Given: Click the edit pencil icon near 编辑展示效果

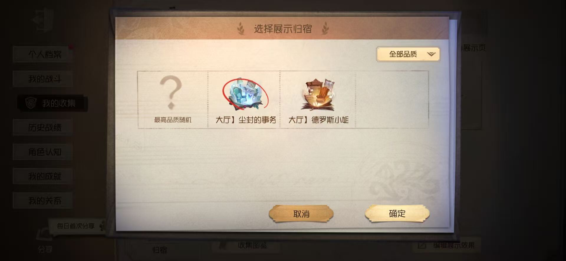Looking at the screenshot, I should tap(422, 245).
